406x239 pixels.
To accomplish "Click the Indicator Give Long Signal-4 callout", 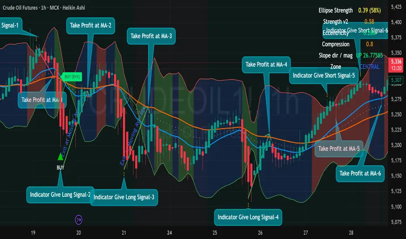I will (248, 217).
